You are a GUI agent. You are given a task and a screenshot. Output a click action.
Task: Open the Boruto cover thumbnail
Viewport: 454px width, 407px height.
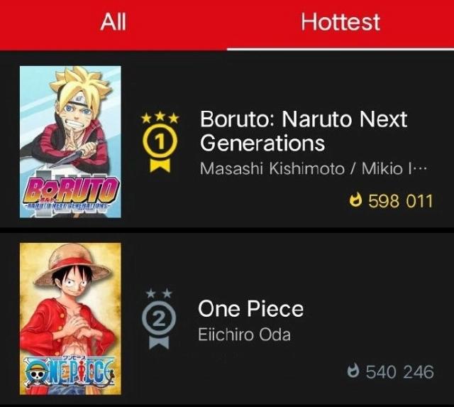point(70,142)
